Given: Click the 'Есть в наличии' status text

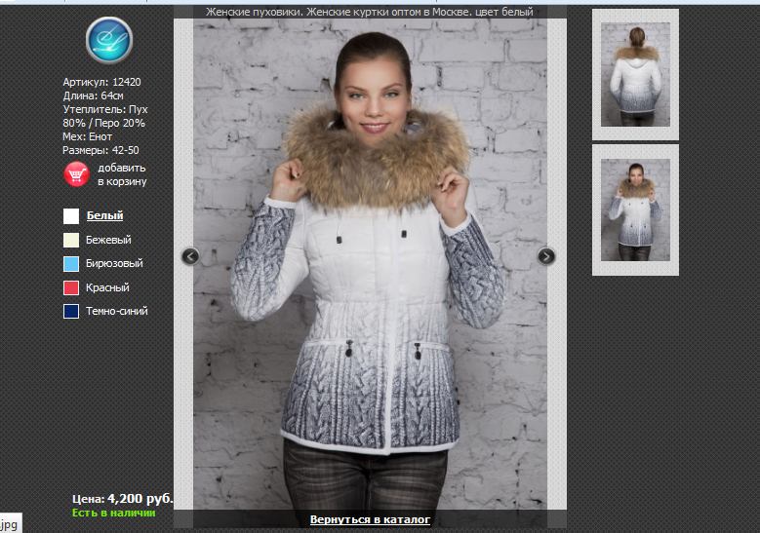Looking at the screenshot, I should point(114,513).
